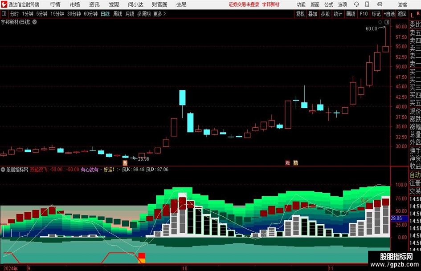This screenshot has height=271, width=421.
Task: Click the 标记 mark button
Action: pyautogui.click(x=376, y=14)
